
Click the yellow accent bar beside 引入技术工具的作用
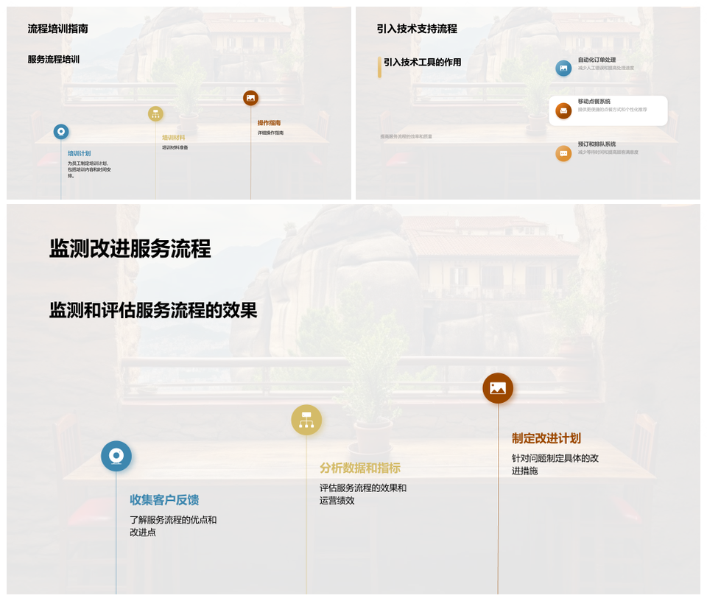(379, 67)
